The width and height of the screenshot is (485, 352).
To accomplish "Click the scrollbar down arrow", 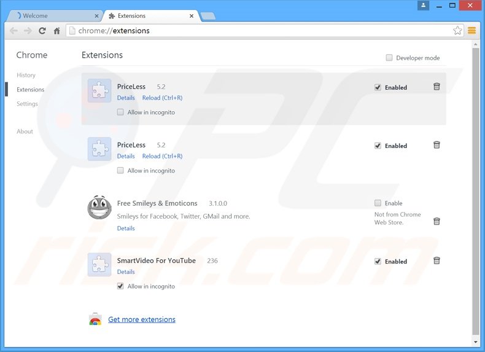I will pyautogui.click(x=475, y=342).
